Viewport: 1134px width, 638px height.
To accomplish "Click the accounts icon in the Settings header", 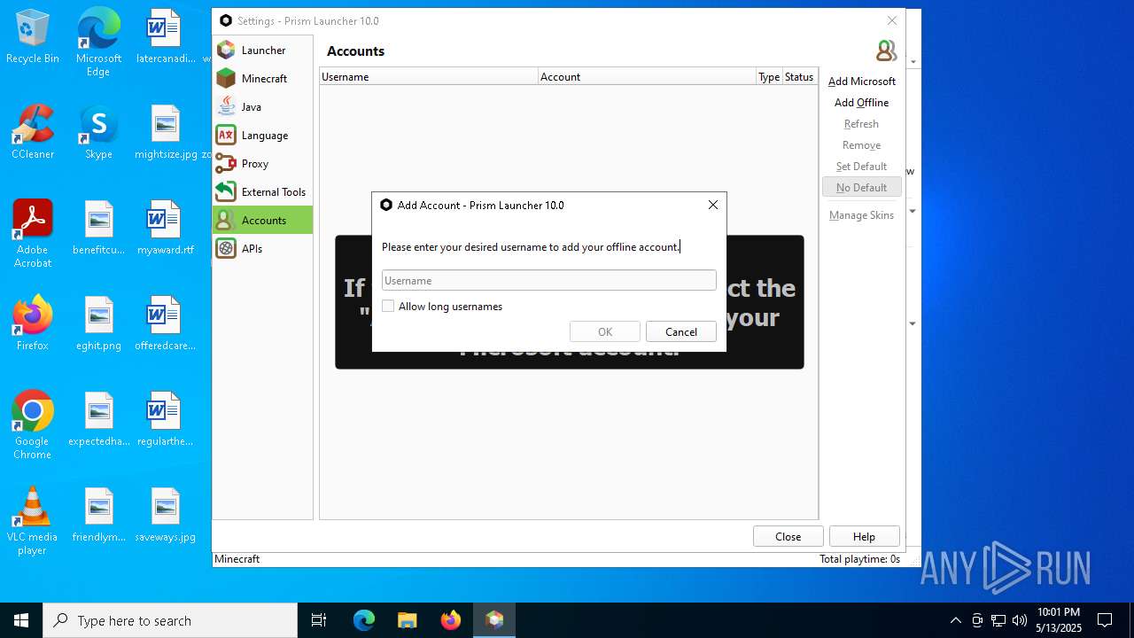I will (886, 51).
